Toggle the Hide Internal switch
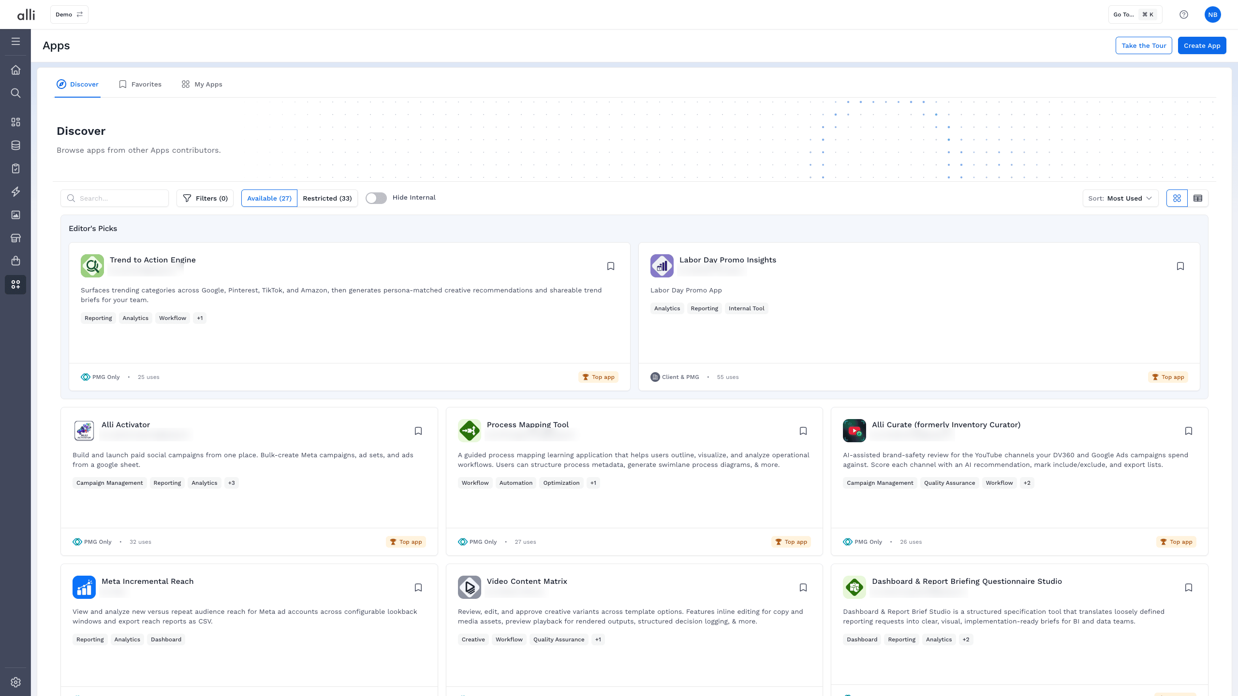1238x696 pixels. click(x=376, y=198)
